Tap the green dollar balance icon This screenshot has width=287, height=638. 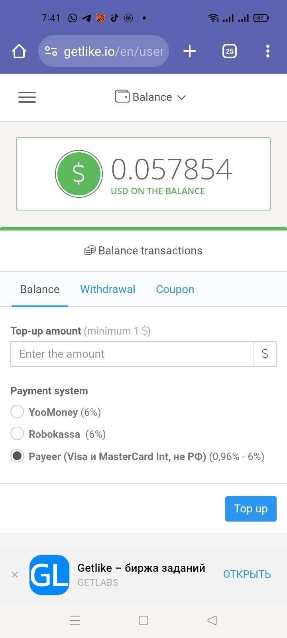point(79,173)
